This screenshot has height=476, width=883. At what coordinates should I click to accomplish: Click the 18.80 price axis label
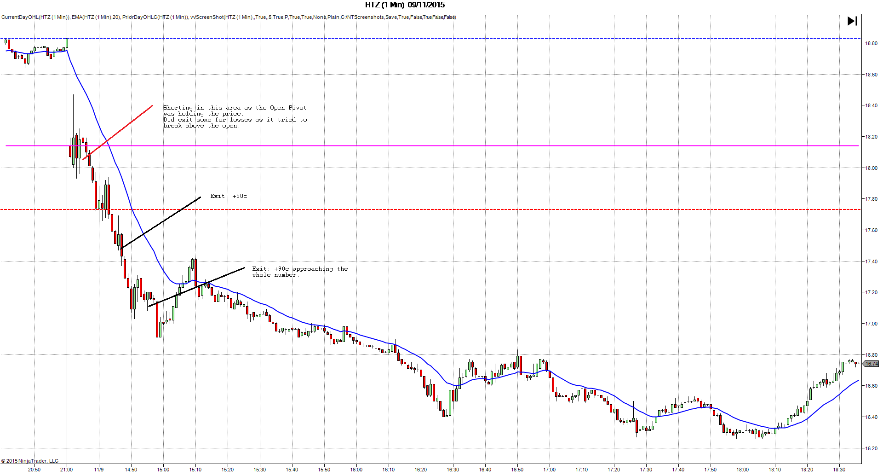871,43
